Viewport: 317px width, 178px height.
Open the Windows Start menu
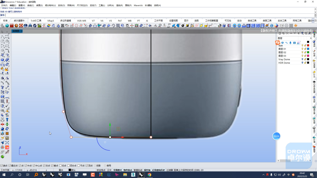4,175
